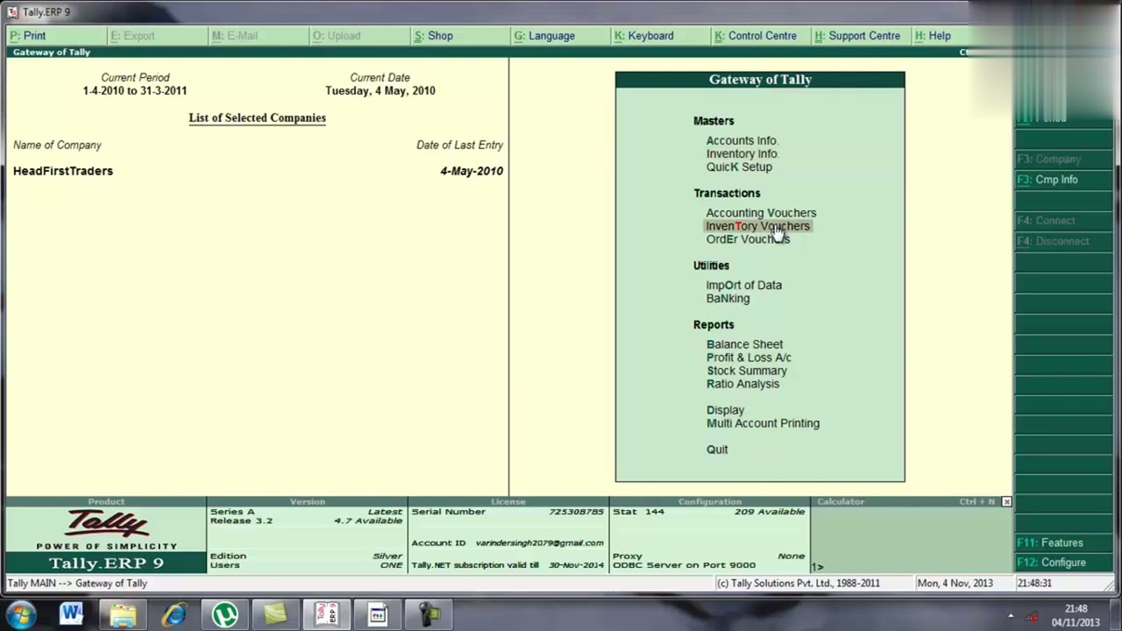Close the Calculator panel with X
This screenshot has width=1122, height=631.
[x=1006, y=502]
